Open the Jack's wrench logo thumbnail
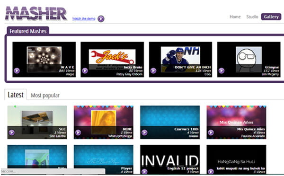The image size is (284, 176). pos(112,57)
